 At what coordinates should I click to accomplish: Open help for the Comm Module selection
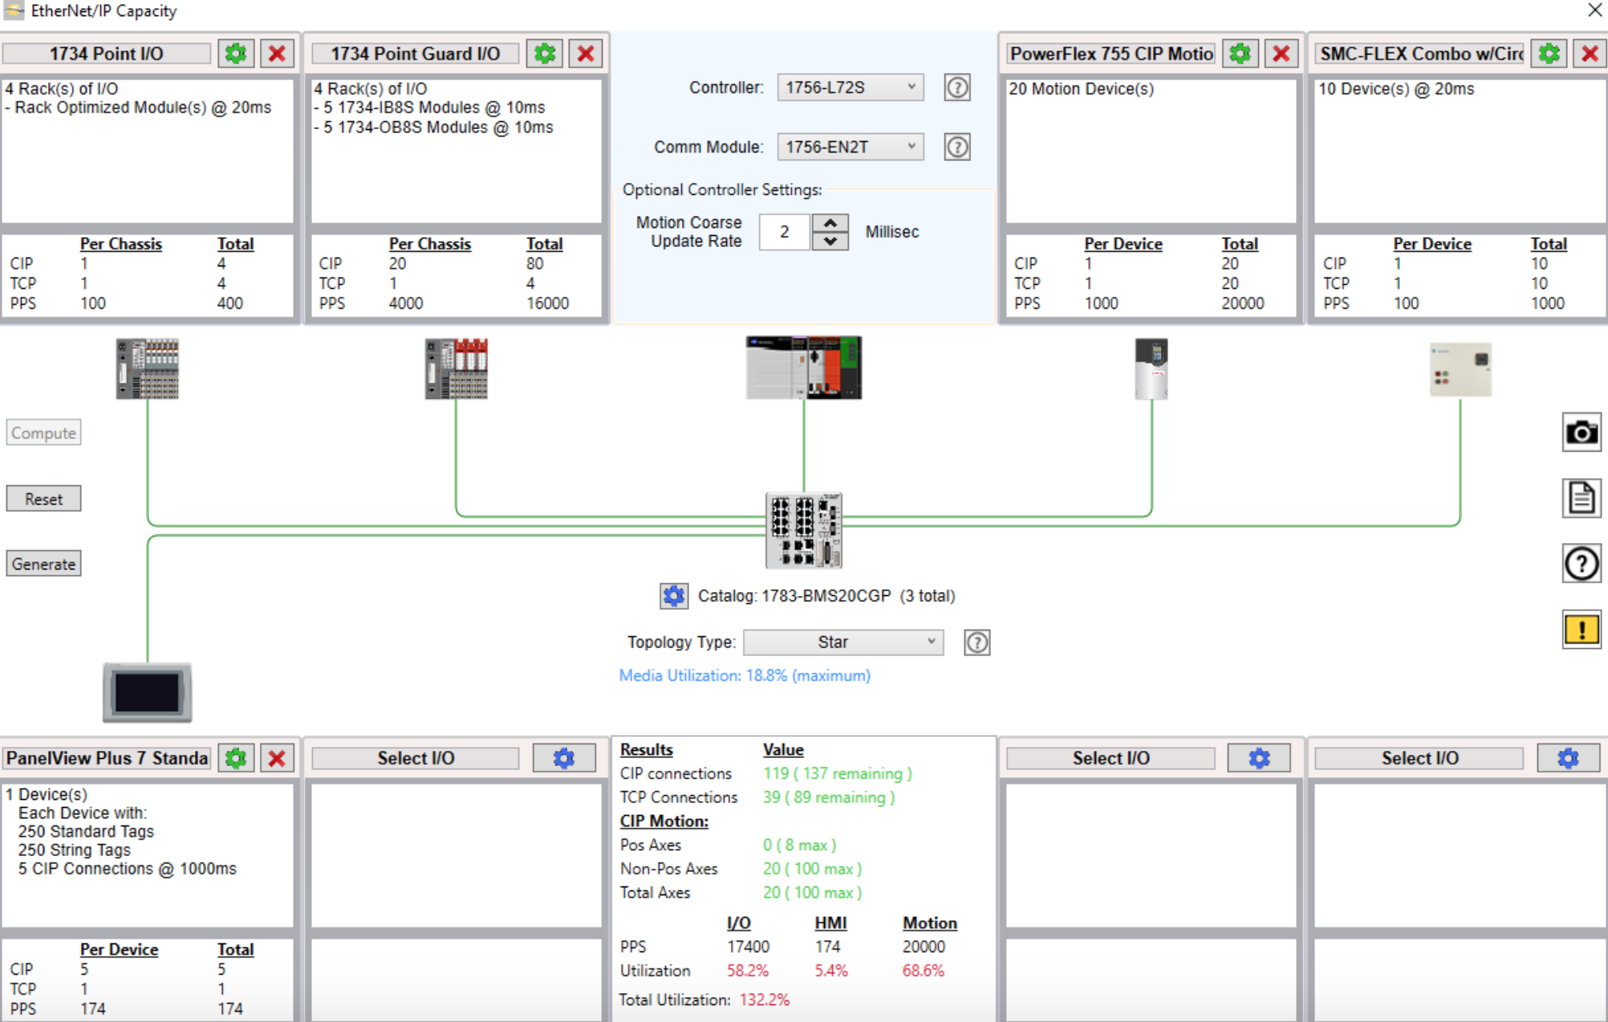point(956,147)
